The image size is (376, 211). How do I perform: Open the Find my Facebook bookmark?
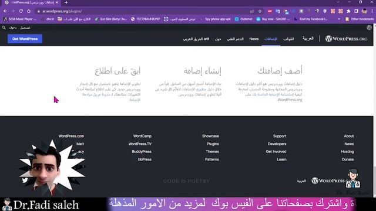[x=311, y=19]
